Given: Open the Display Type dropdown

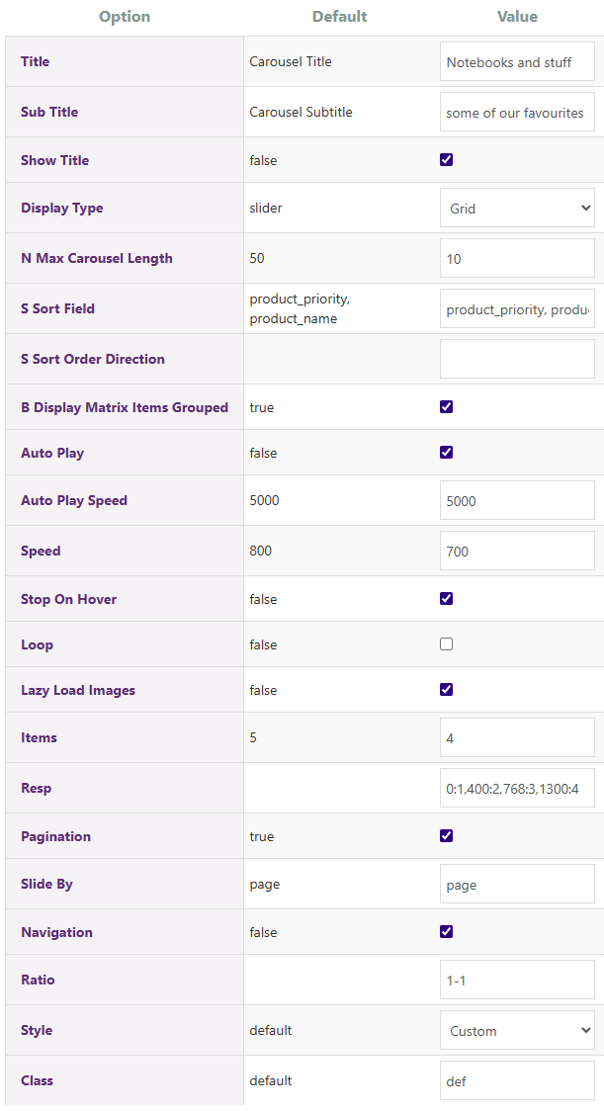Looking at the screenshot, I should click(x=517, y=209).
